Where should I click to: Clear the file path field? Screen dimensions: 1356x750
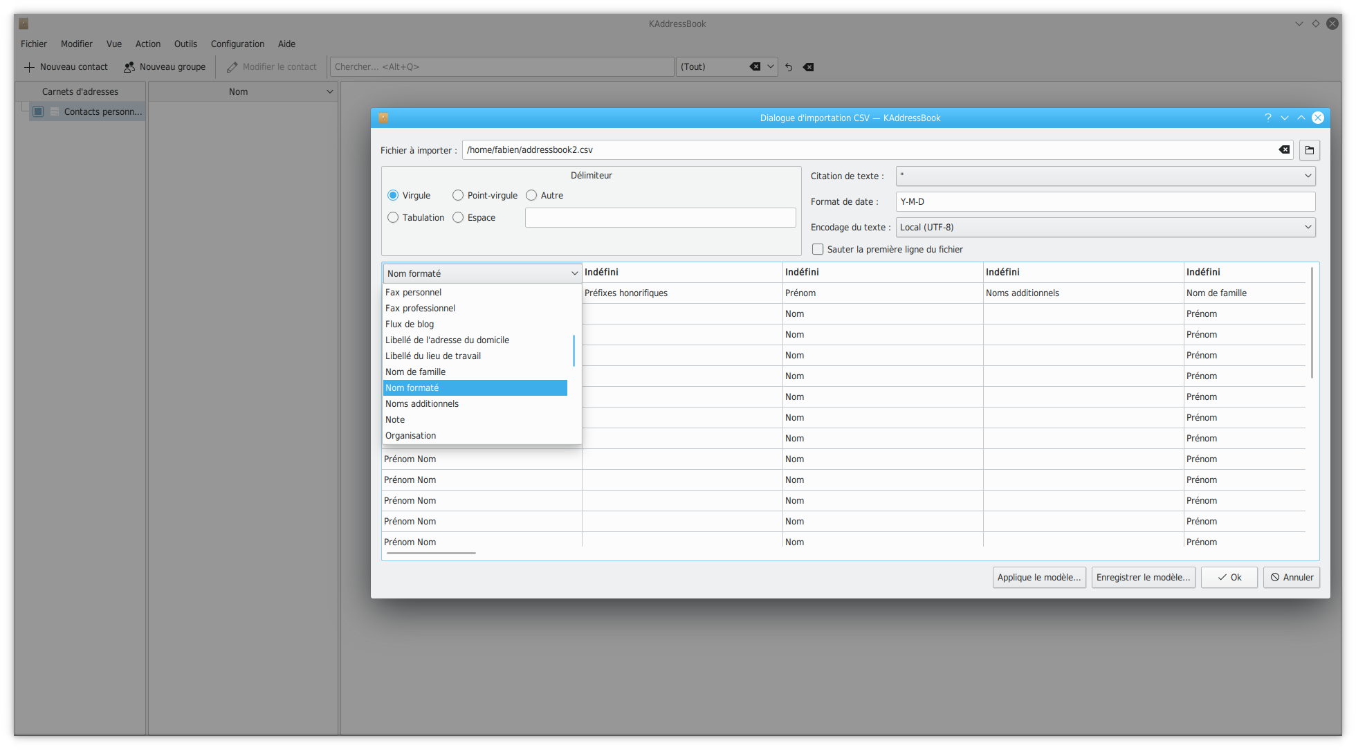[1284, 149]
